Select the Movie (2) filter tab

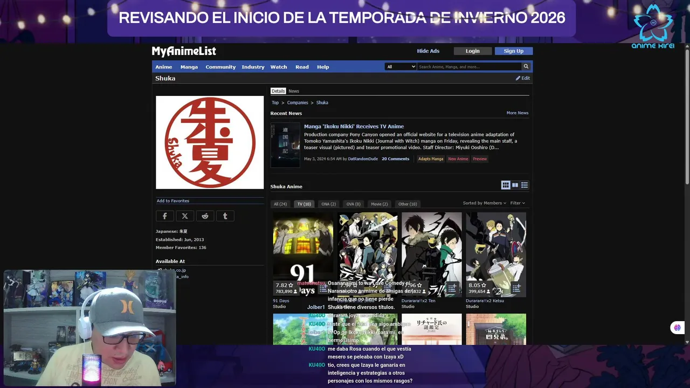(379, 204)
